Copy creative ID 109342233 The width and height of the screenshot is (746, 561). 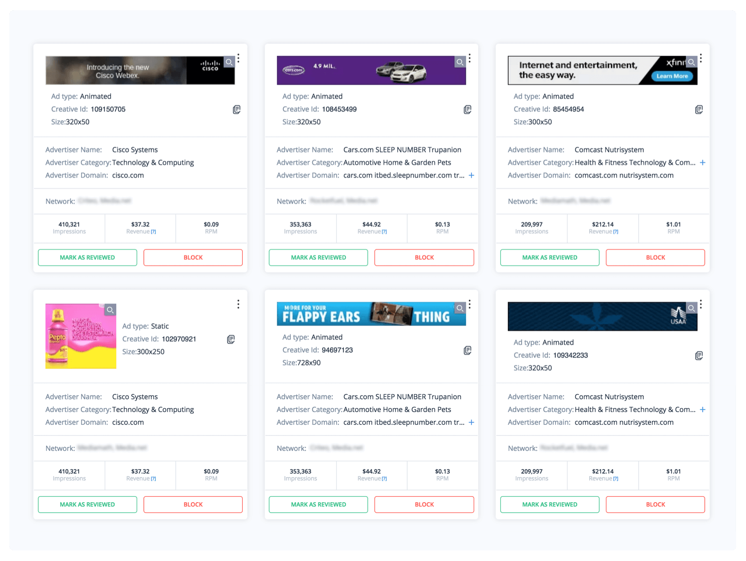point(699,356)
